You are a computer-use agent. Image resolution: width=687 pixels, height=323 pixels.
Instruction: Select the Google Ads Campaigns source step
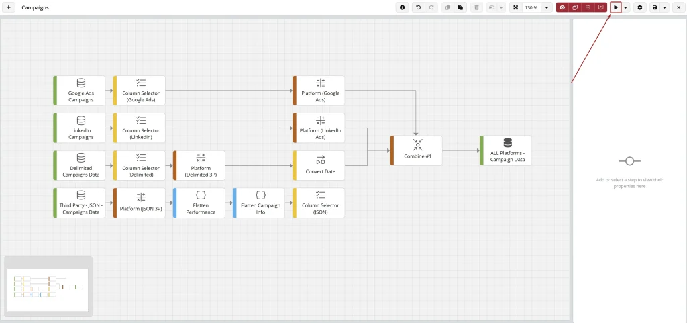(79, 90)
